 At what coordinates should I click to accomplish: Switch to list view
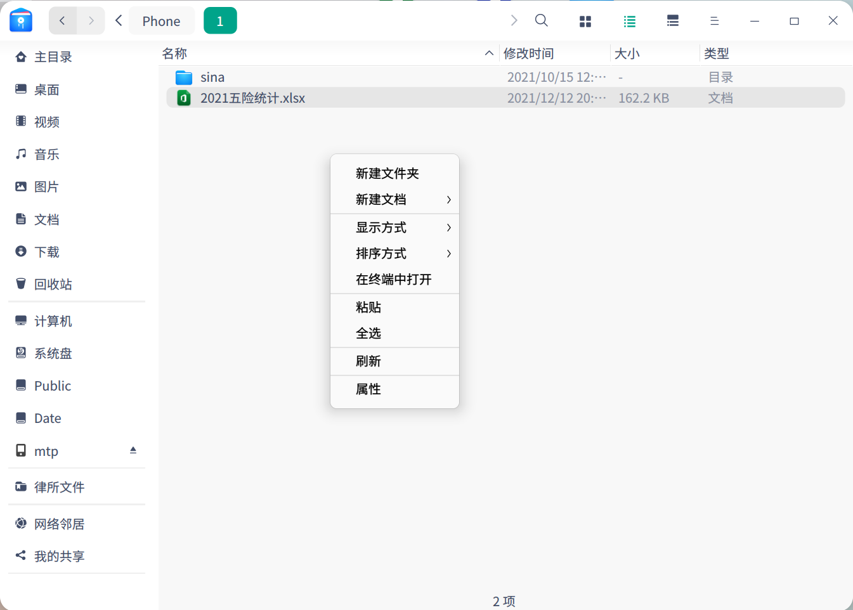click(630, 22)
